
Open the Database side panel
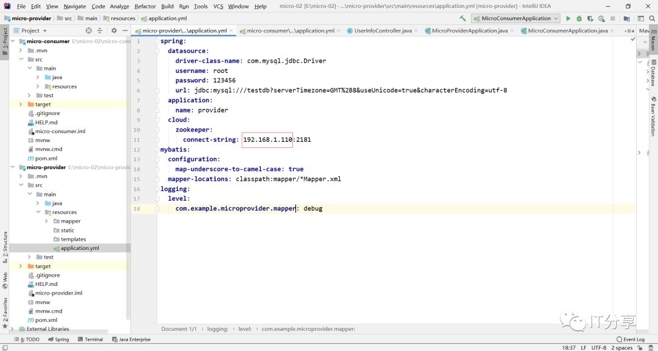pyautogui.click(x=653, y=73)
